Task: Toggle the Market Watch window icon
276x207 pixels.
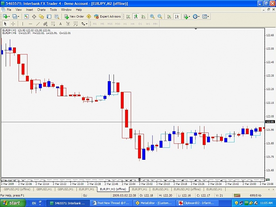Action: click(x=26, y=16)
